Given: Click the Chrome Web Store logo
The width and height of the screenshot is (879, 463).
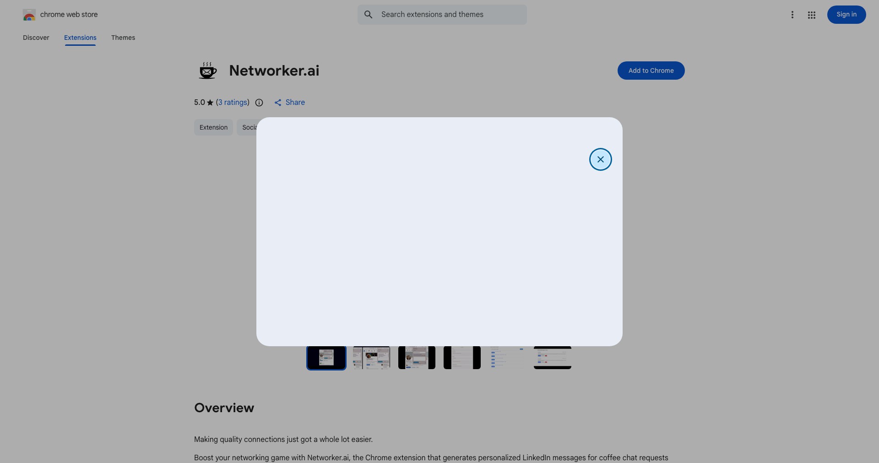Looking at the screenshot, I should tap(29, 15).
